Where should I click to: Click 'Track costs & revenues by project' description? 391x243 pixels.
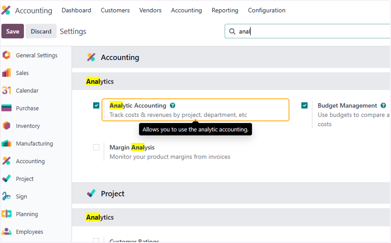[x=178, y=115]
